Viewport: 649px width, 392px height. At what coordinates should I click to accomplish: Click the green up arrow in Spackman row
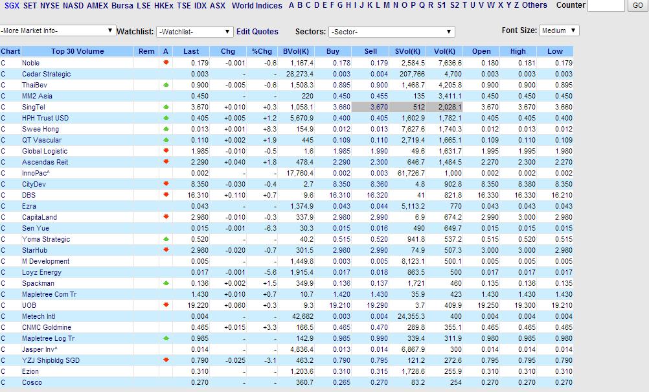click(x=166, y=283)
